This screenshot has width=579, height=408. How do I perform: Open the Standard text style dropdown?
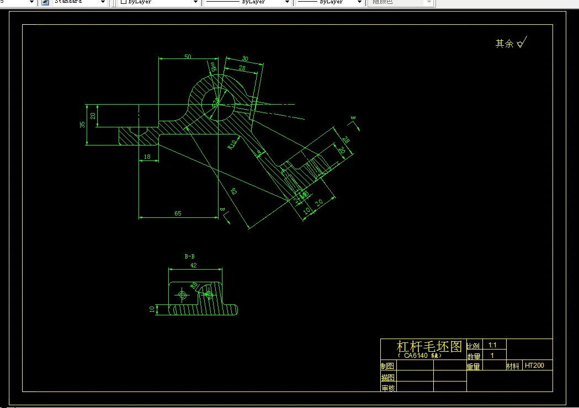pos(103,2)
